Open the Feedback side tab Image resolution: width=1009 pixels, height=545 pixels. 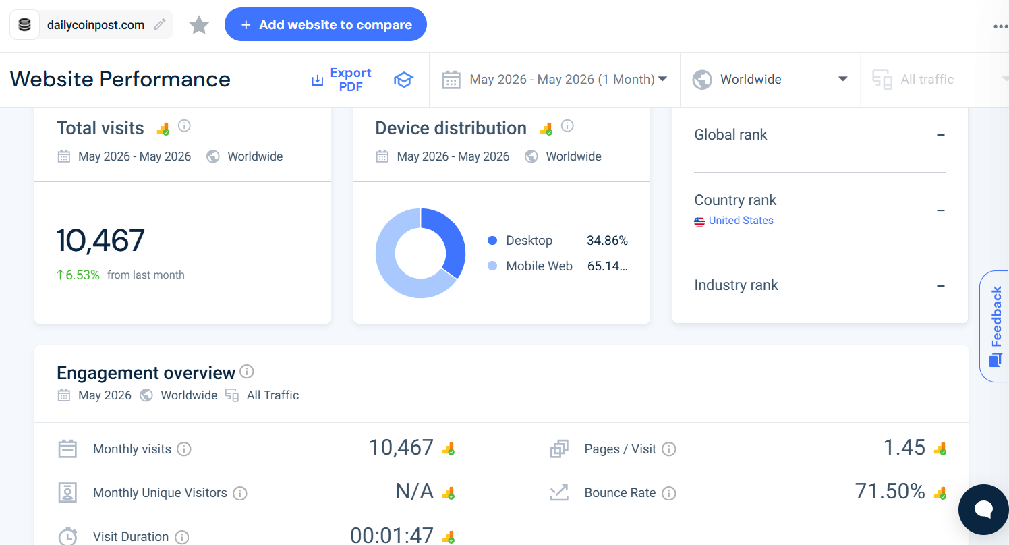tap(995, 326)
